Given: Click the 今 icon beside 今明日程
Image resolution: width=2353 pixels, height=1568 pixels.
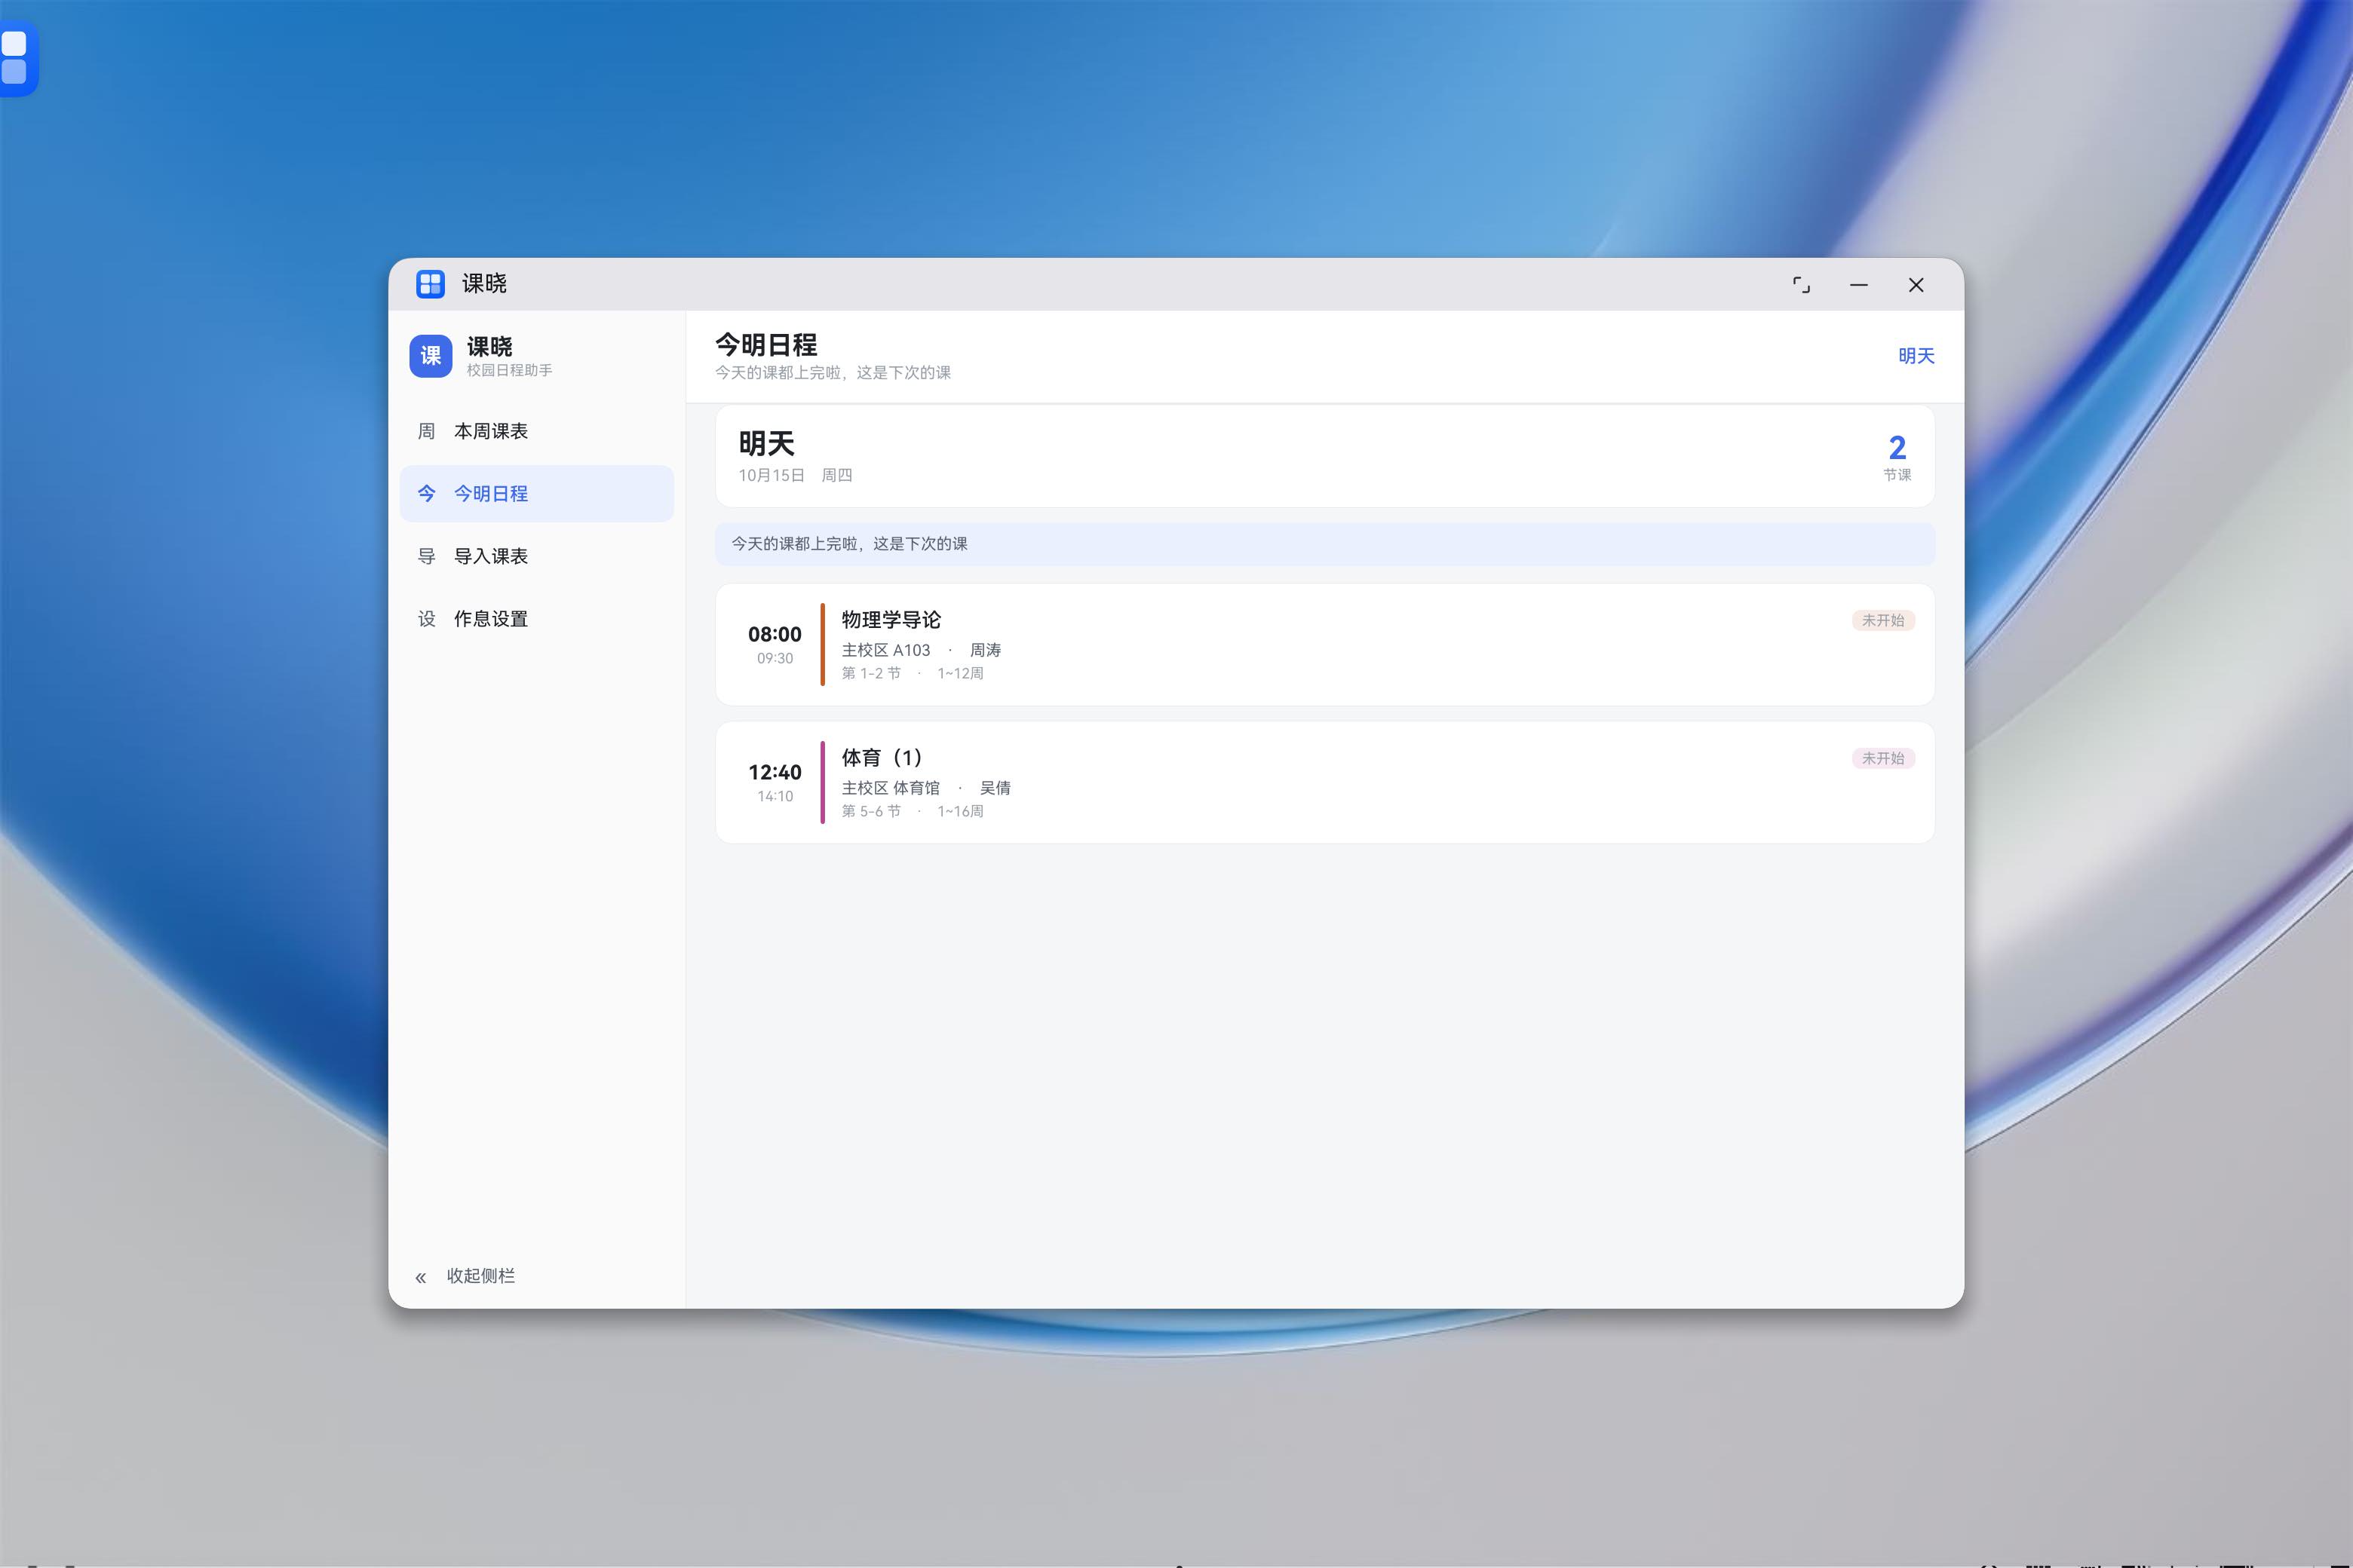Looking at the screenshot, I should point(426,493).
